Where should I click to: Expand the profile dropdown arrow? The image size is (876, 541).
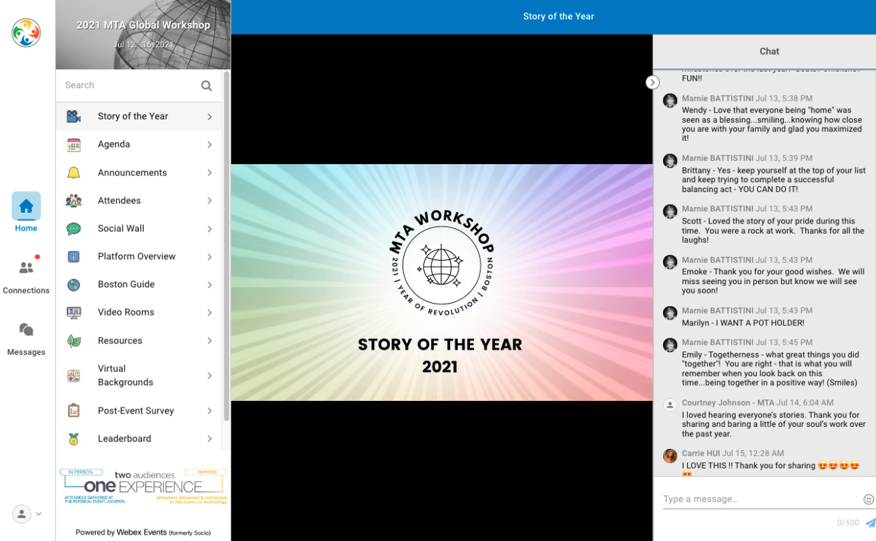(39, 514)
